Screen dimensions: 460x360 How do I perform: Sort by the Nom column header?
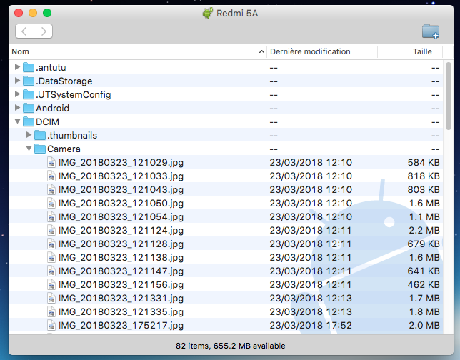coord(136,51)
